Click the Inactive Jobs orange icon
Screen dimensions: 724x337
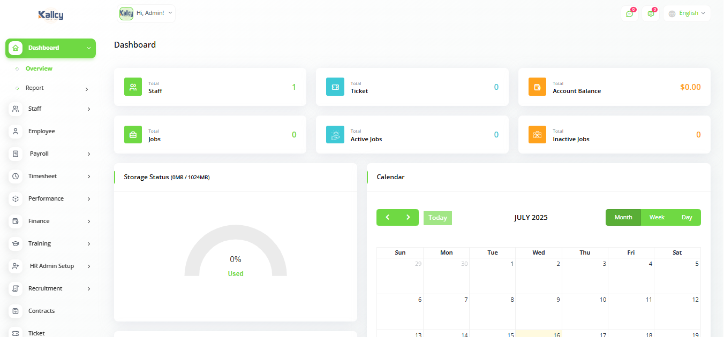pyautogui.click(x=537, y=135)
